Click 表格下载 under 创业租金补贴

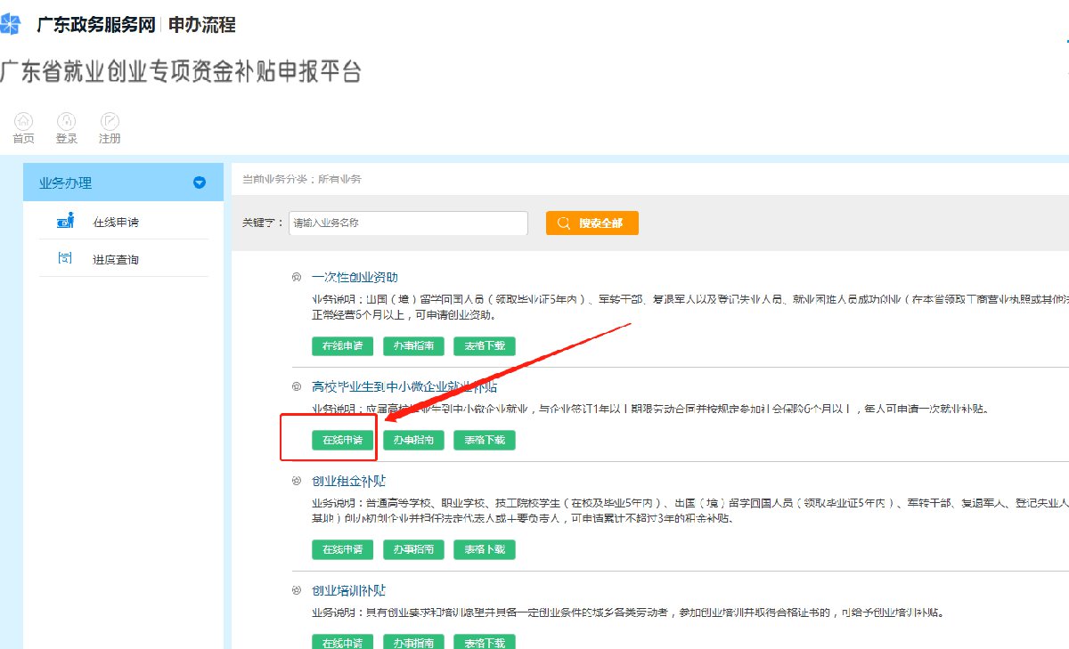(485, 549)
